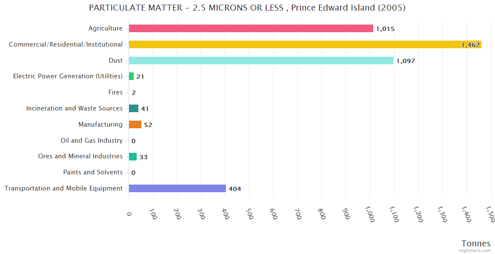
Task: Click the Oil and Gas Industry label
Action: (x=91, y=141)
